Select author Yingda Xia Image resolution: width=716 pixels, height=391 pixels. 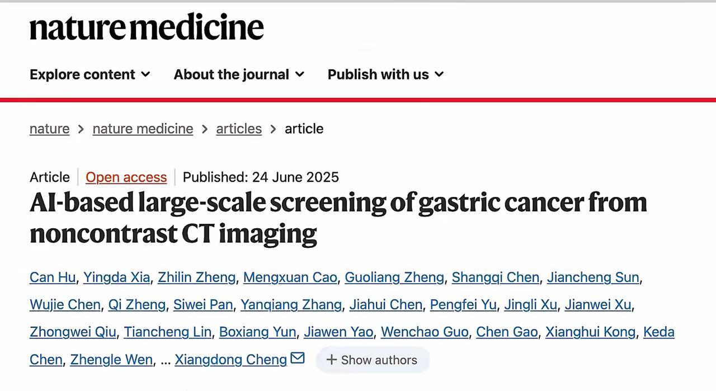click(x=116, y=277)
